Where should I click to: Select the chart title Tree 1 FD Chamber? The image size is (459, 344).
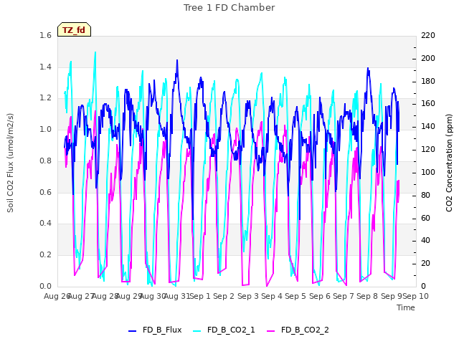coord(229,8)
